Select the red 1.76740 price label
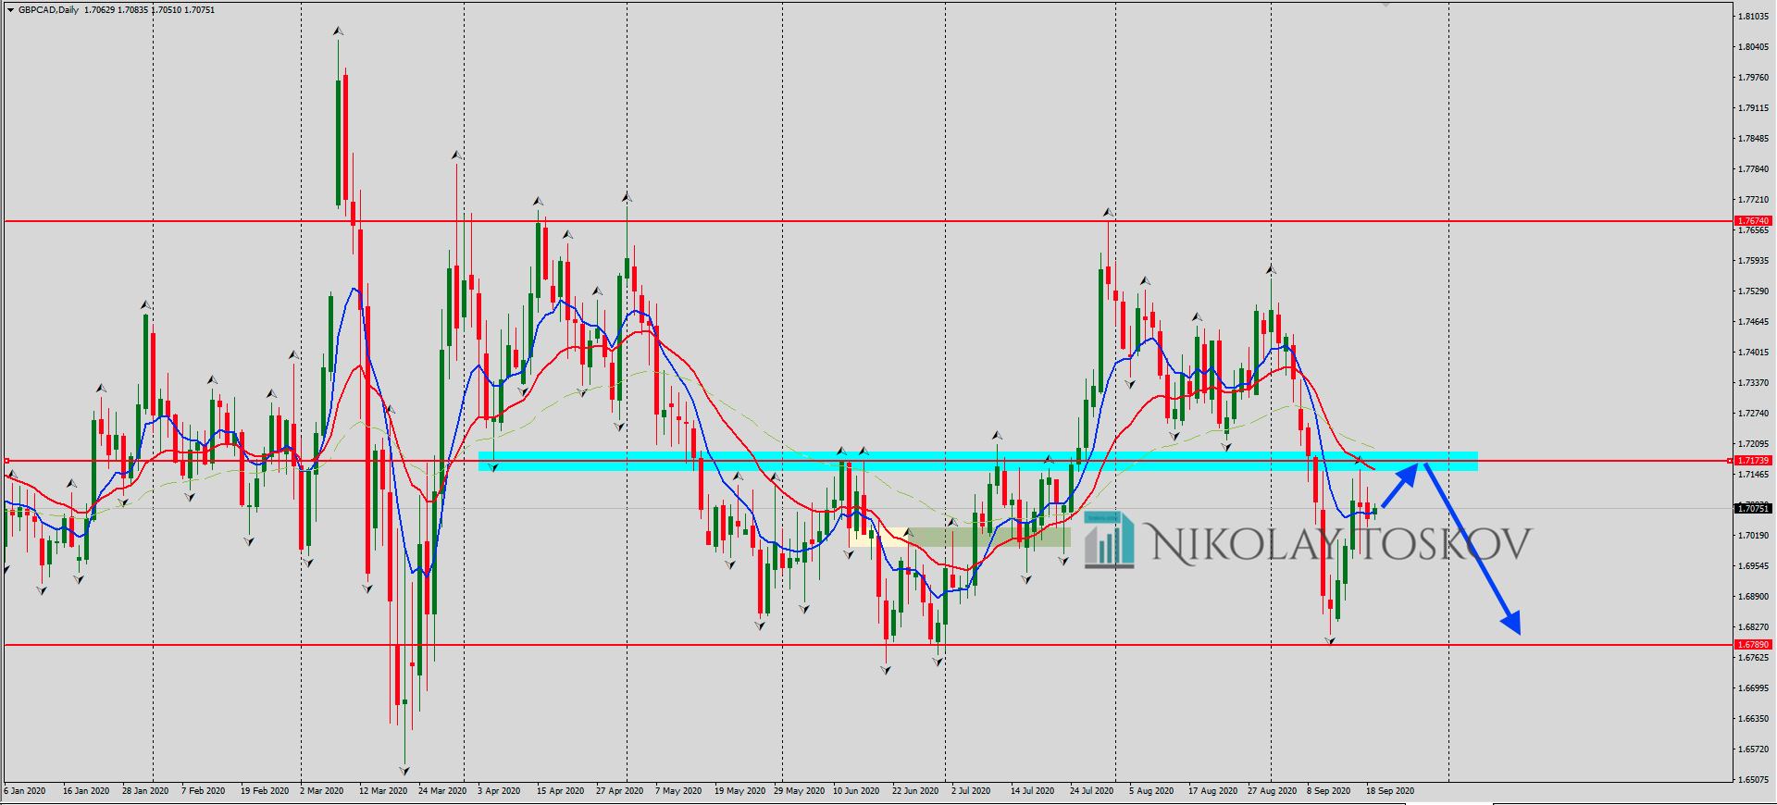The image size is (1777, 805). coord(1753,221)
